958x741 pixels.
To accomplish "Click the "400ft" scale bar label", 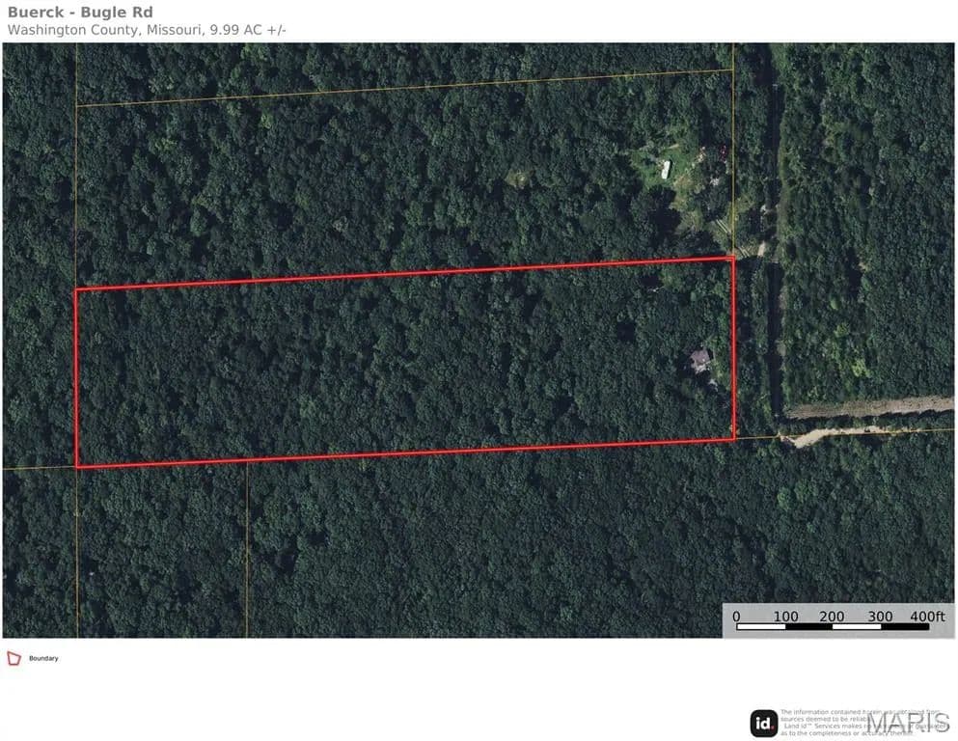I will click(x=927, y=617).
